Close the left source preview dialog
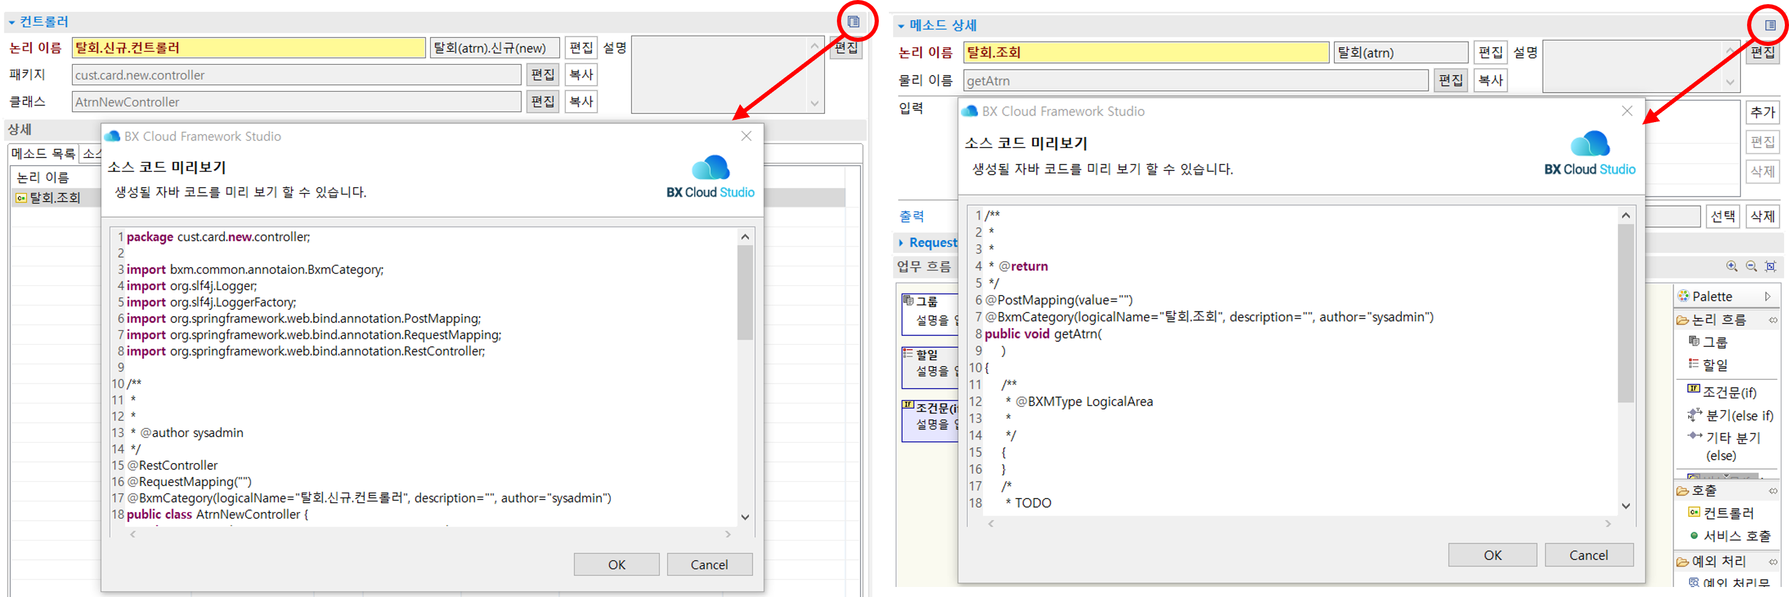The width and height of the screenshot is (1789, 597). pyautogui.click(x=747, y=136)
